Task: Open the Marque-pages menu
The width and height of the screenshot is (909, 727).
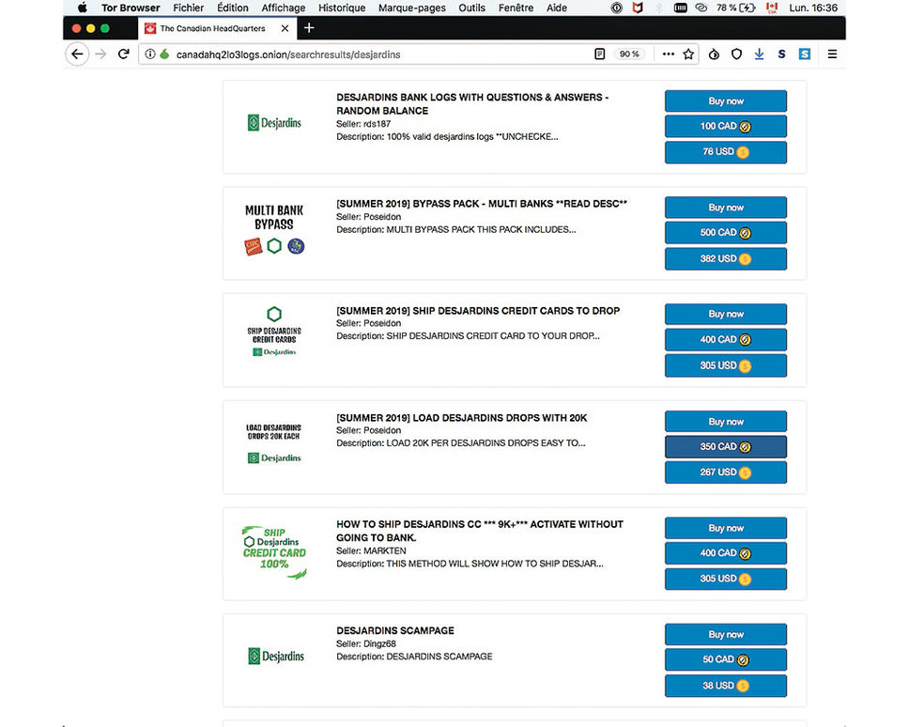Action: 412,8
